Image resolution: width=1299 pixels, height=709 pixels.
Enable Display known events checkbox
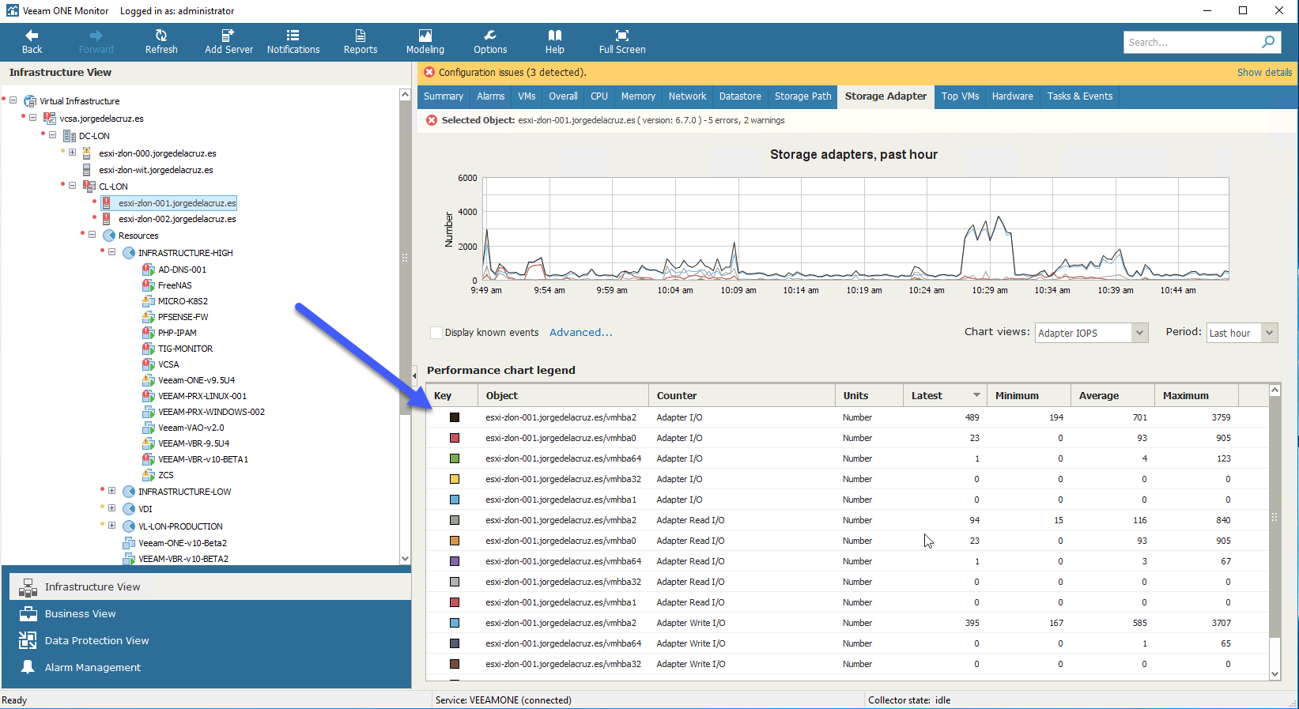pos(436,333)
